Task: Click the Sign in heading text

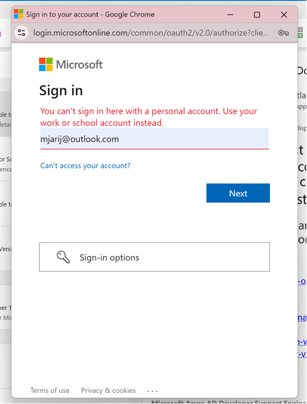Action: click(61, 91)
